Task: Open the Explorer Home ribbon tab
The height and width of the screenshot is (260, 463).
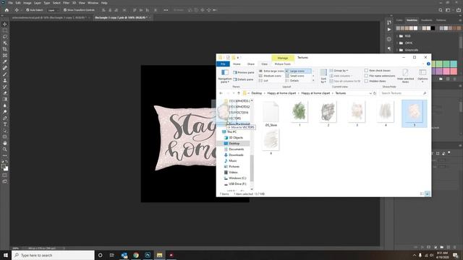Action: (237, 64)
